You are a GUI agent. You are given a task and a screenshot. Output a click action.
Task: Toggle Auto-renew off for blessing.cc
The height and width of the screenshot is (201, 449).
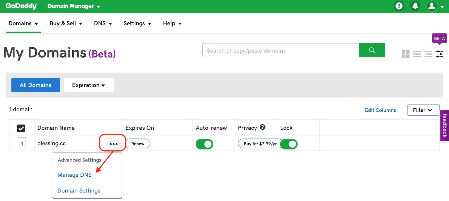204,144
